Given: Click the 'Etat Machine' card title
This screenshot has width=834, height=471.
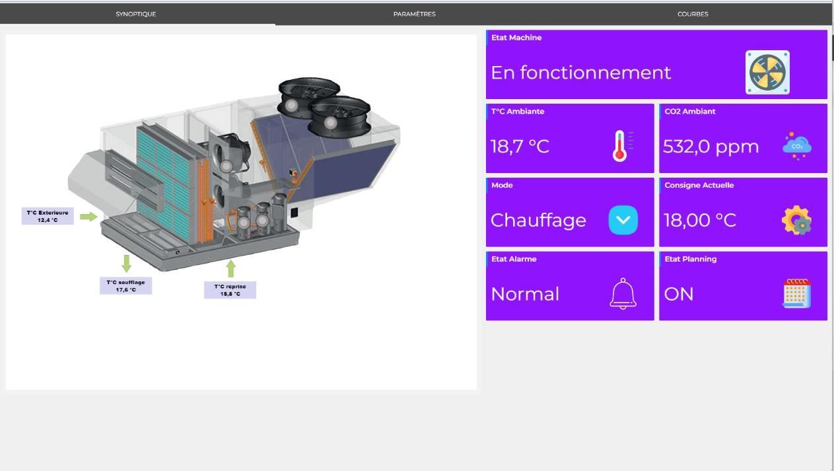Looking at the screenshot, I should [x=516, y=38].
